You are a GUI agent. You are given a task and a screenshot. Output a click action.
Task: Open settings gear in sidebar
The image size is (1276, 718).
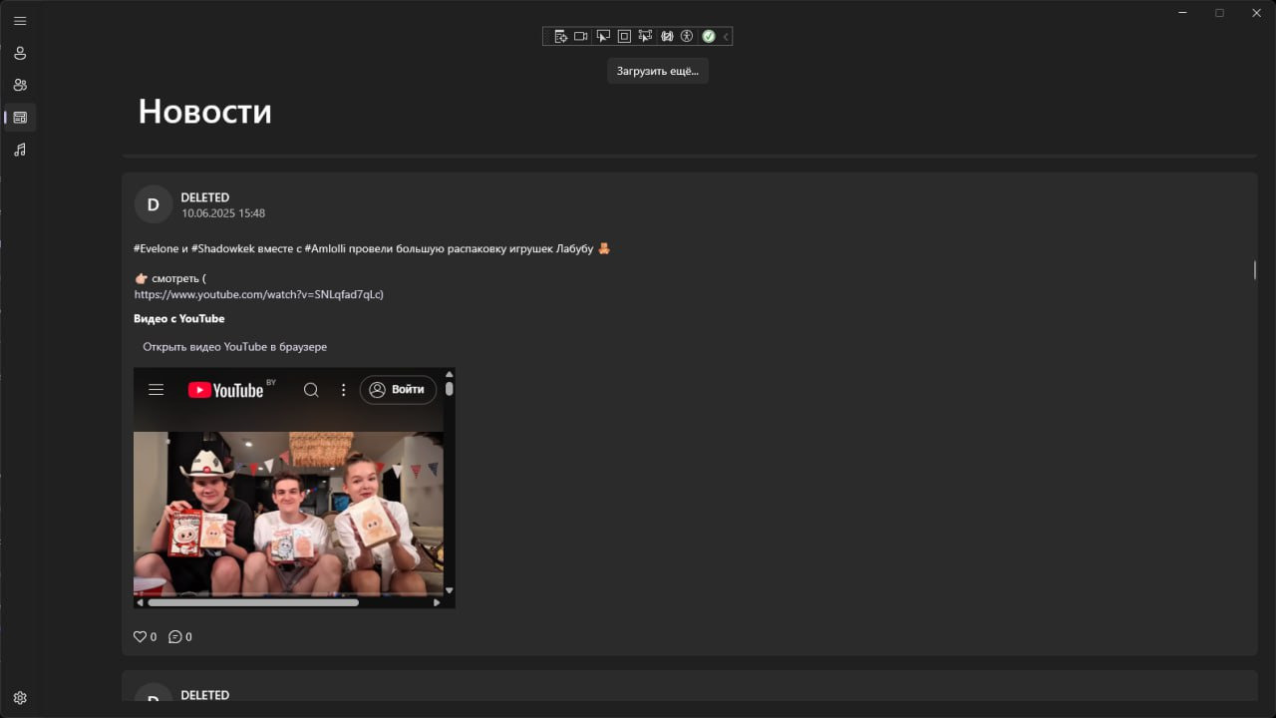pyautogui.click(x=20, y=698)
